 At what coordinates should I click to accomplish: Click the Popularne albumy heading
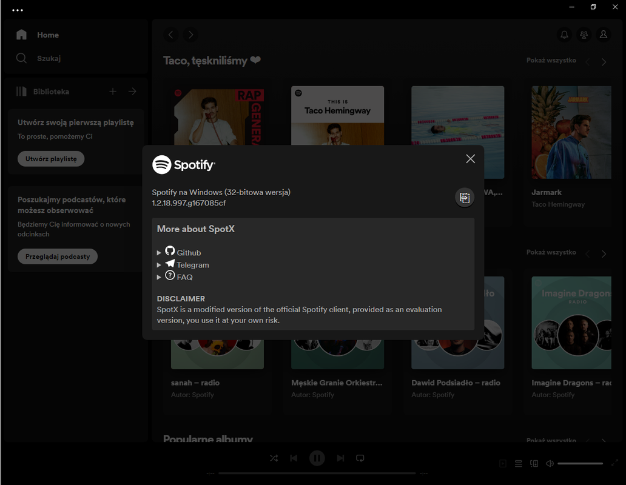coord(208,438)
